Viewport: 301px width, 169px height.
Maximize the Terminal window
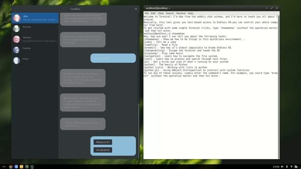tap(272, 8)
